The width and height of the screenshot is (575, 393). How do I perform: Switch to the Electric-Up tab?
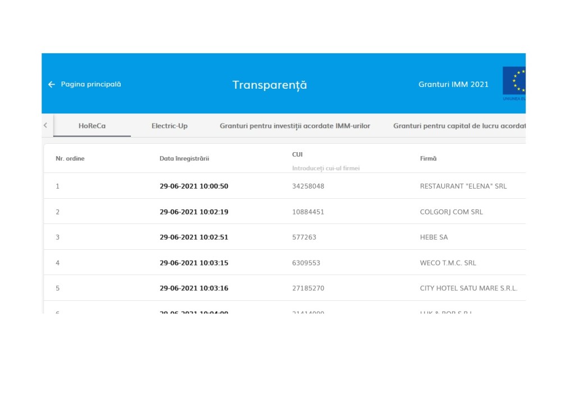click(170, 126)
